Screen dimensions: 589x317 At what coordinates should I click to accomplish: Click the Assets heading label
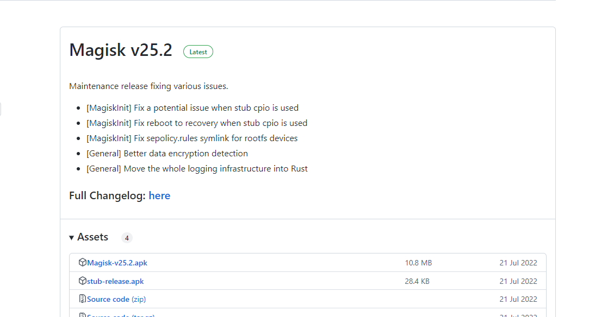[x=93, y=237]
